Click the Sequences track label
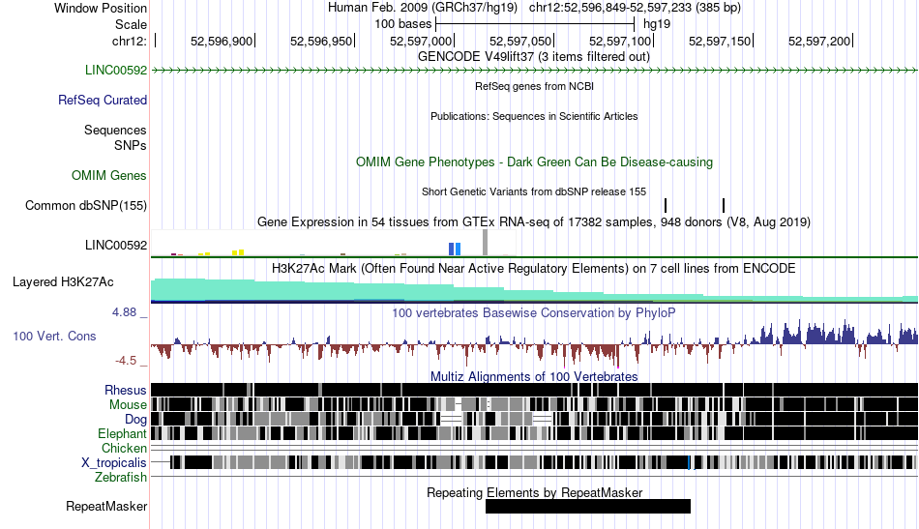This screenshot has height=529, width=919. [115, 130]
